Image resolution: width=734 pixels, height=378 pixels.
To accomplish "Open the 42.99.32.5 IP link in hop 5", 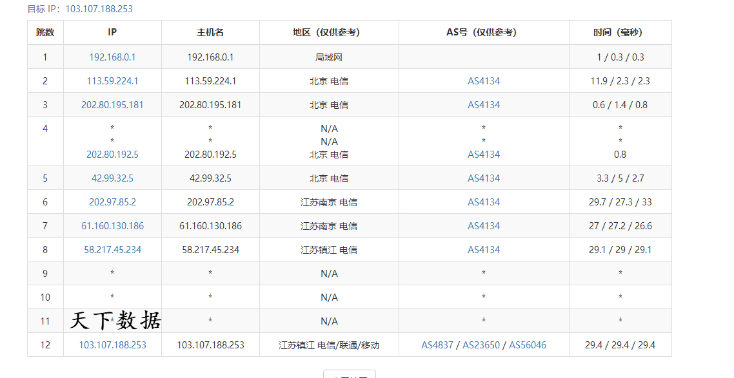I will (112, 178).
